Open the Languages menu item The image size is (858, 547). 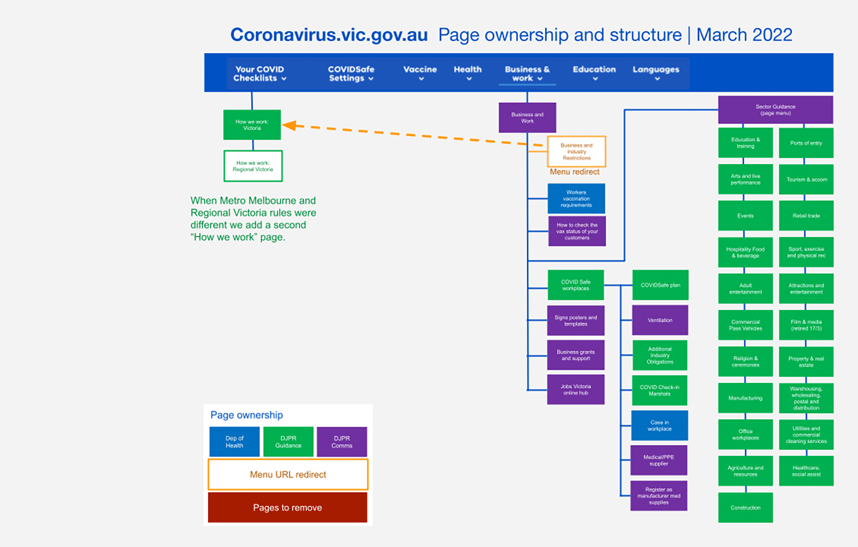tap(656, 73)
